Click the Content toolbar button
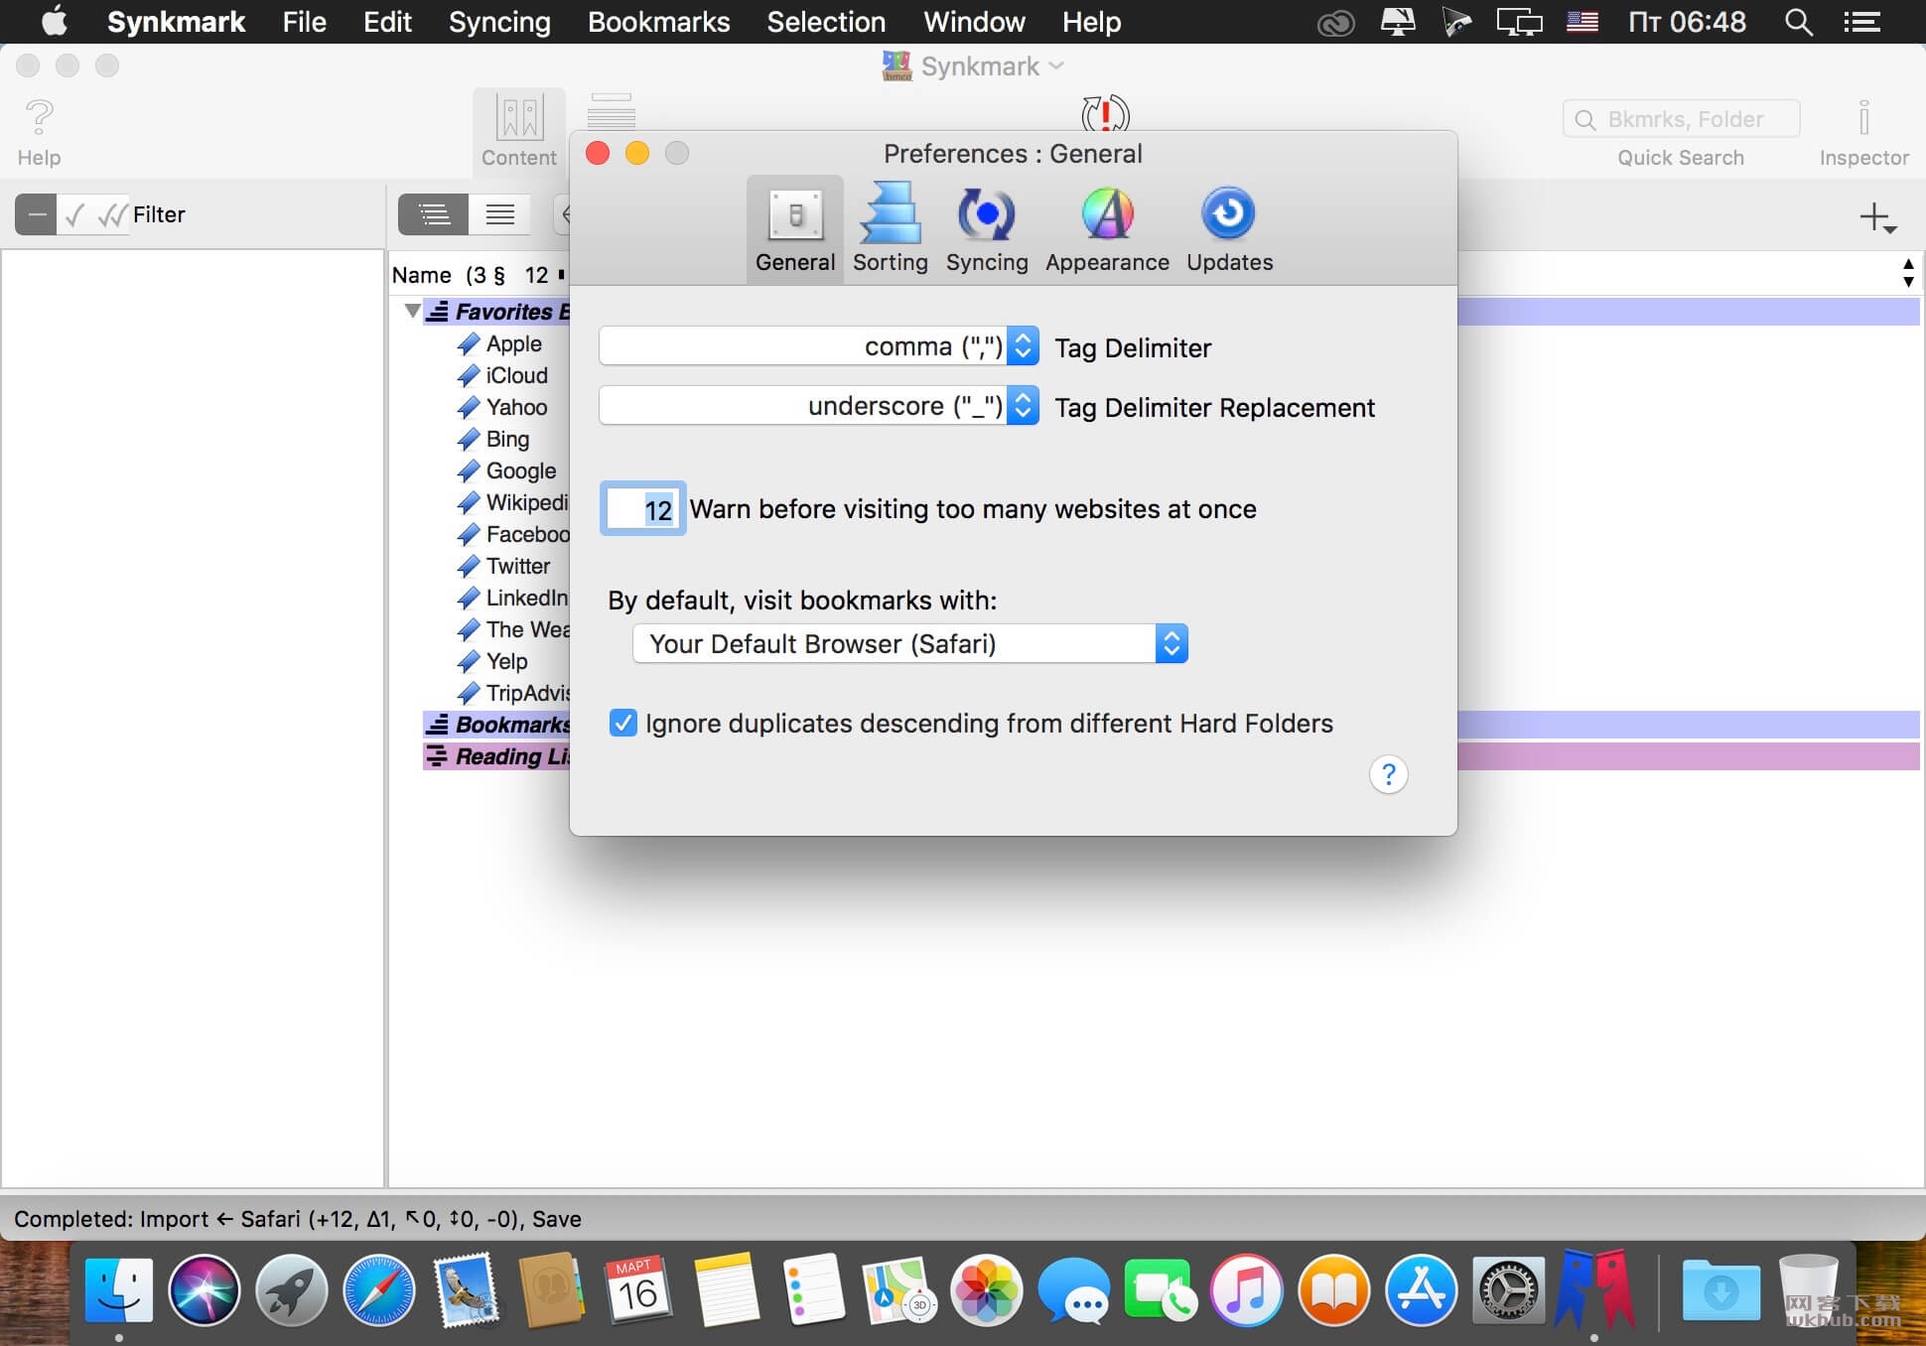Image resolution: width=1926 pixels, height=1346 pixels. 519,131
